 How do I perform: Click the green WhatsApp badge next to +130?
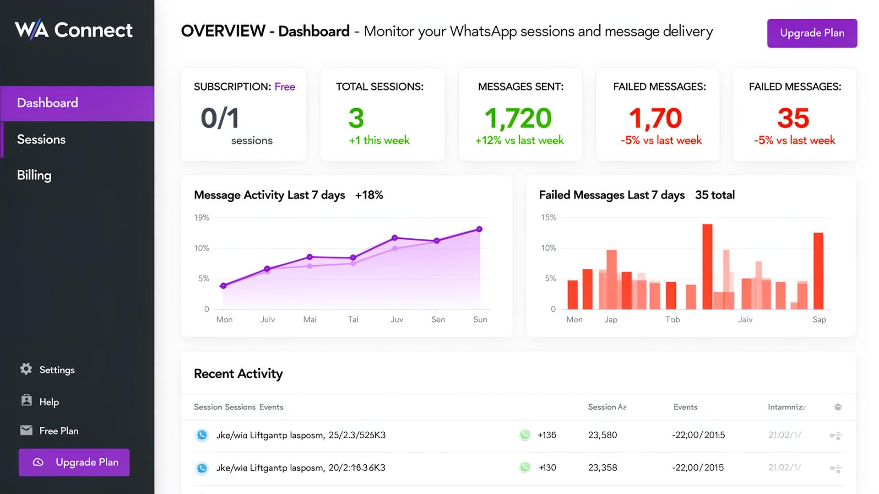click(525, 467)
